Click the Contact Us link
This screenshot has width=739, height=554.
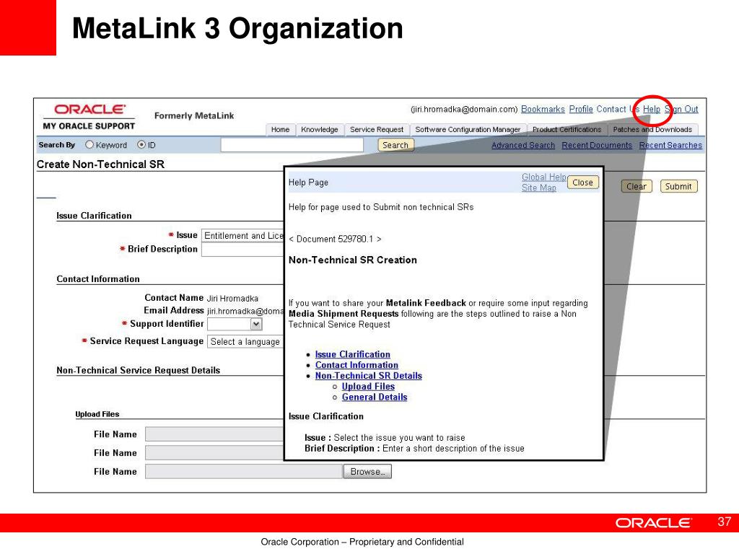[x=618, y=110]
